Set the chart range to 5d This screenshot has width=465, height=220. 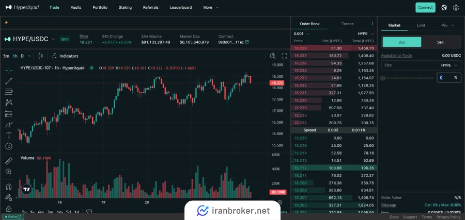point(68,212)
